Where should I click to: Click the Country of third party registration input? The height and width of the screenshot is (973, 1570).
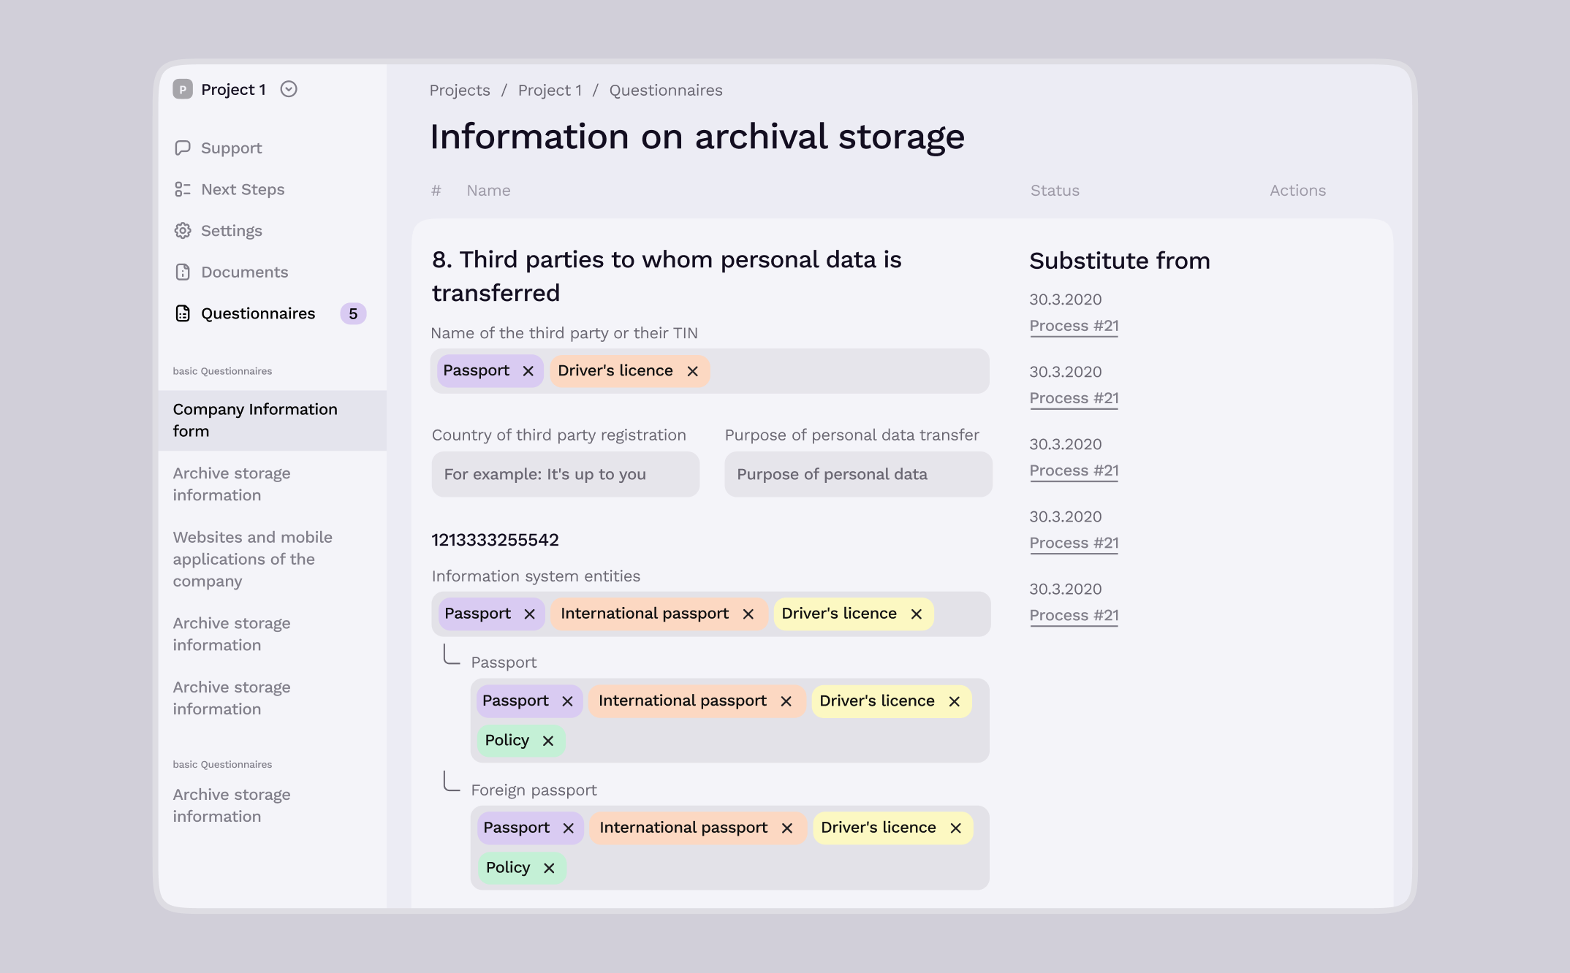tap(565, 474)
